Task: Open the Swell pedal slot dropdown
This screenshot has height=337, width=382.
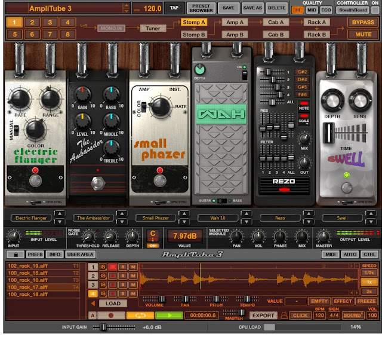Action: (x=342, y=218)
